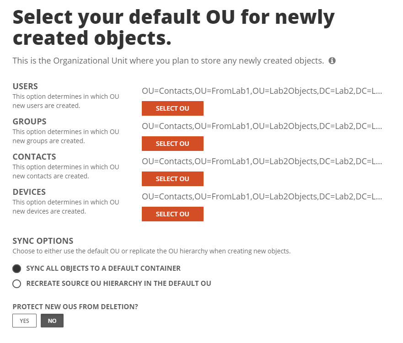
Task: Click the 'Select your default OU' page title
Action: click(173, 28)
